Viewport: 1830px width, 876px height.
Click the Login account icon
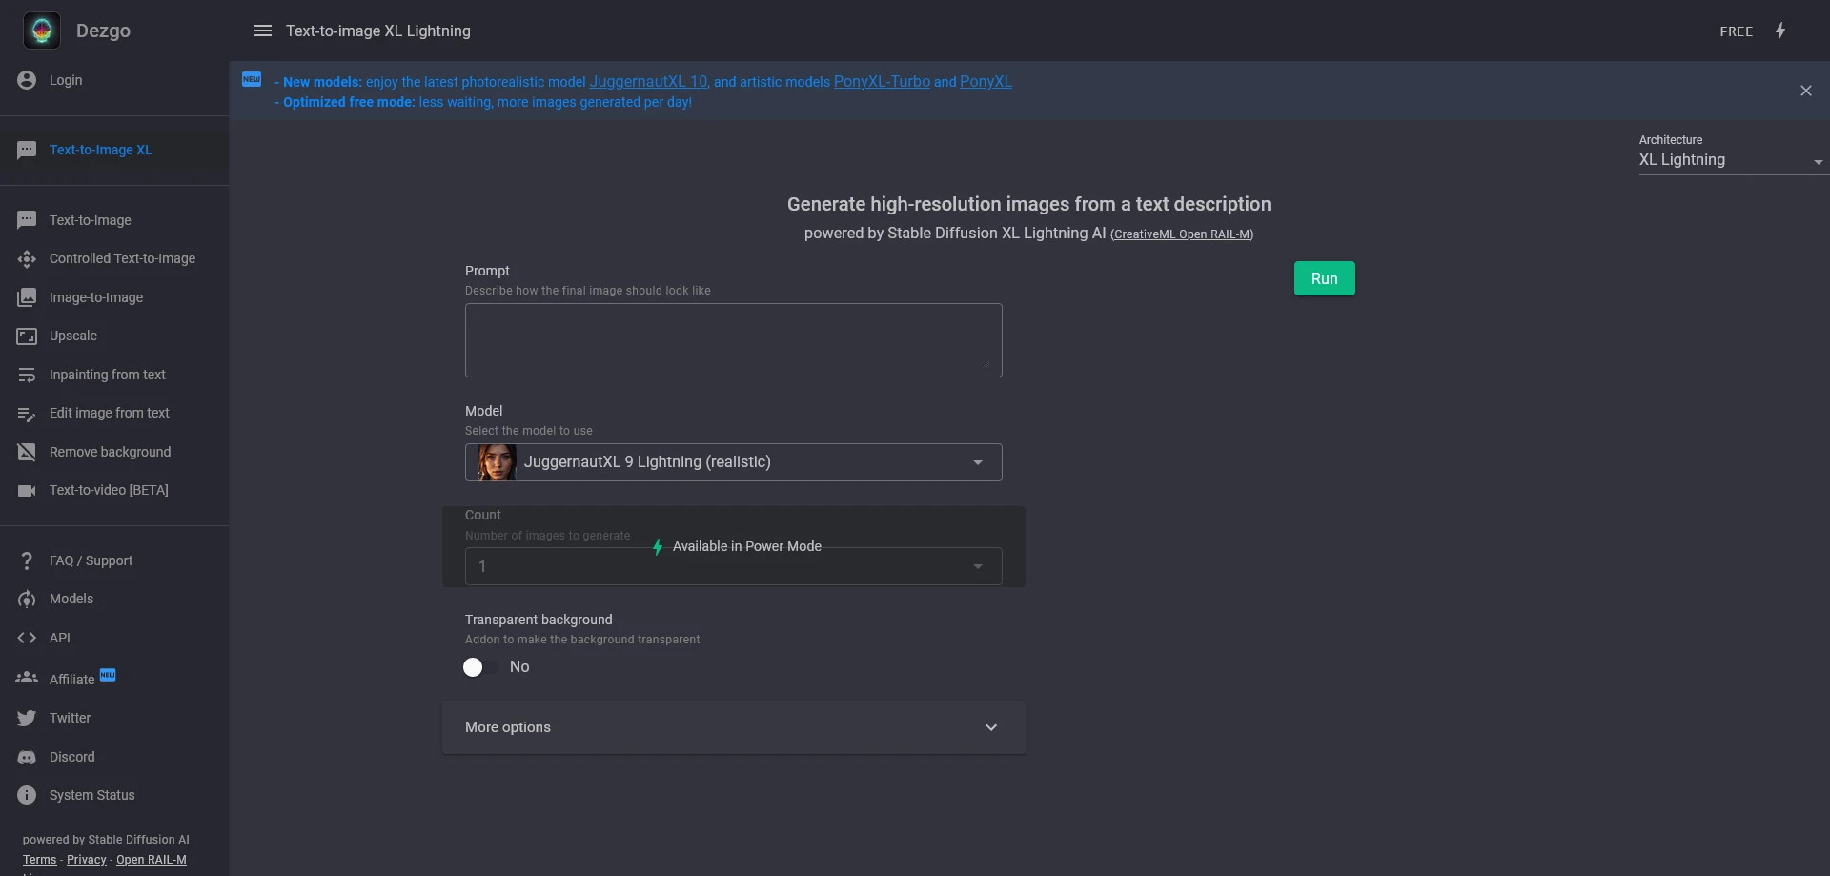click(x=27, y=80)
